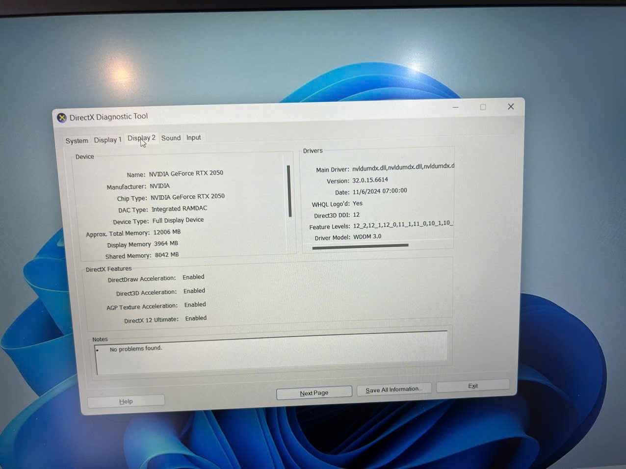Click the Next Page button
This screenshot has width=626, height=469.
point(314,393)
